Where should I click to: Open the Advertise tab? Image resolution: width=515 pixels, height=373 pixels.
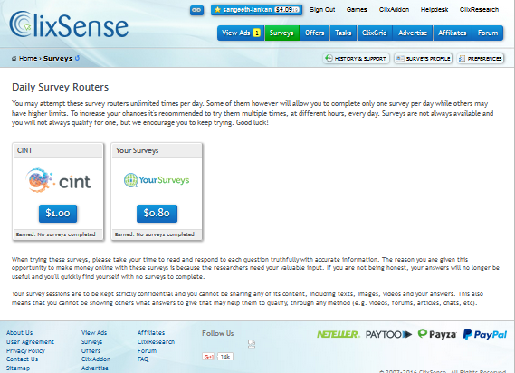413,33
